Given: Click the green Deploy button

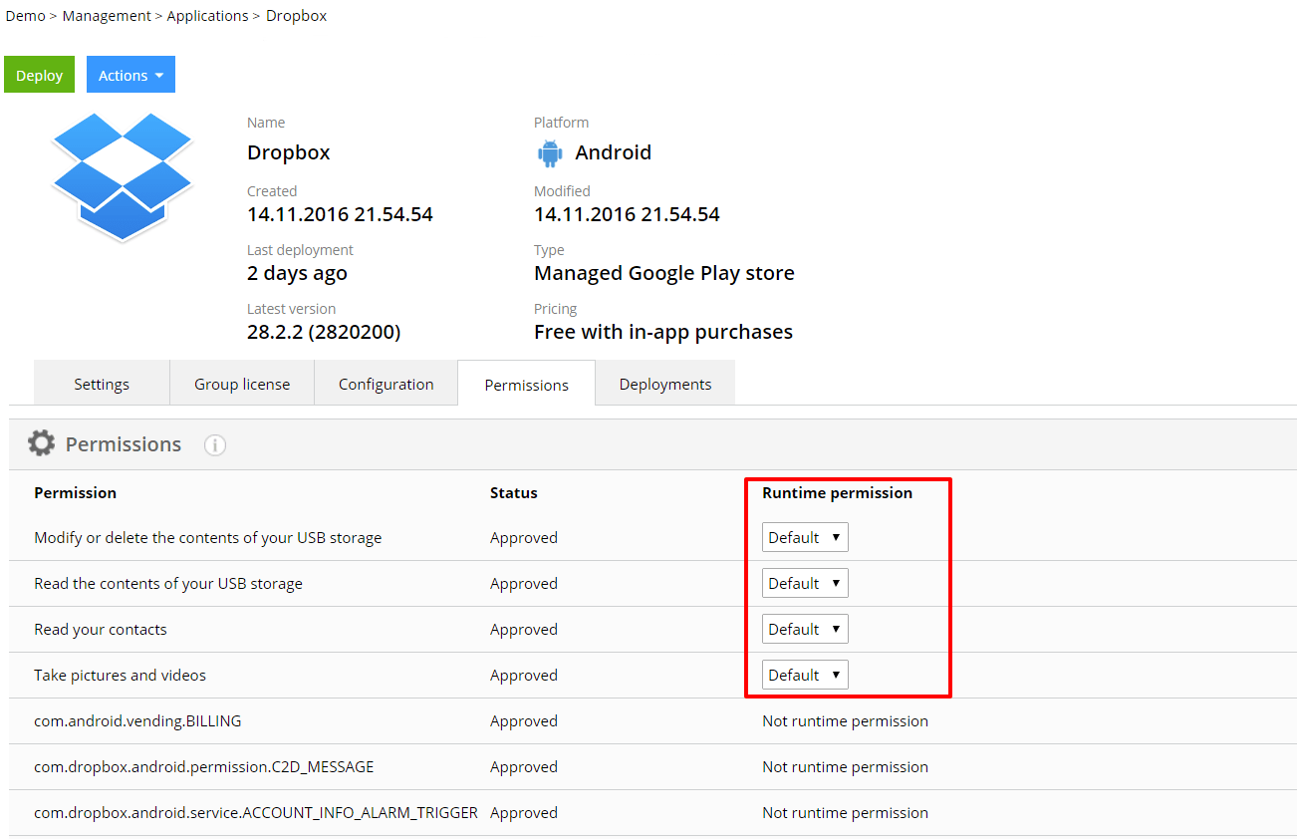Looking at the screenshot, I should pyautogui.click(x=40, y=75).
